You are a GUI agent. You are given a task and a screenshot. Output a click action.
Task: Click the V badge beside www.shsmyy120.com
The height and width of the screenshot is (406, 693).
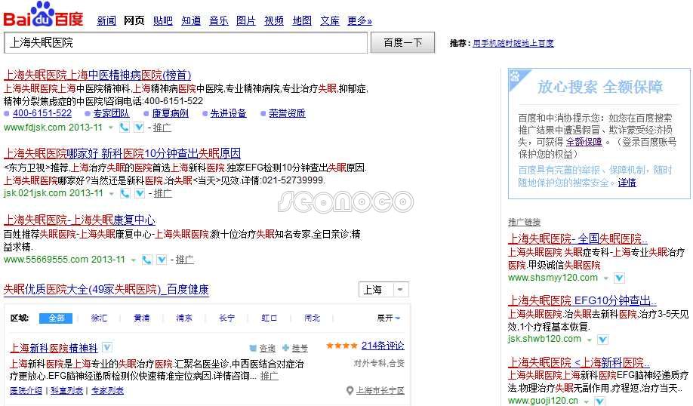click(x=619, y=278)
